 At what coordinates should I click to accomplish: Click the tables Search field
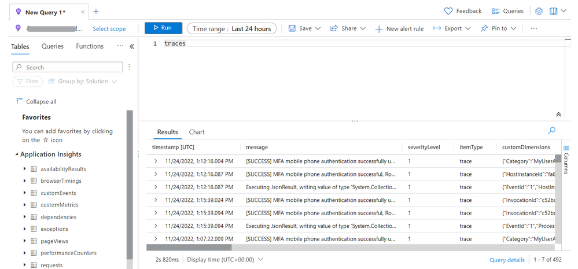68,67
